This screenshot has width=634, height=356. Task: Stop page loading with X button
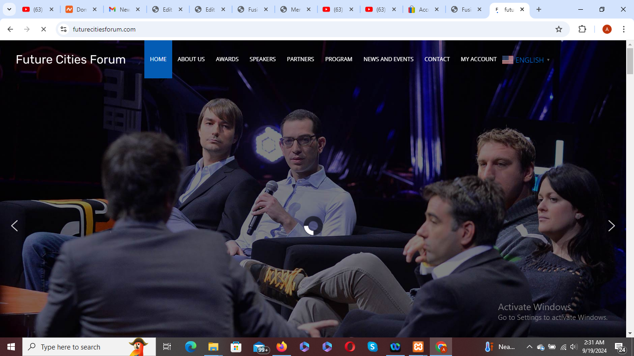click(43, 29)
